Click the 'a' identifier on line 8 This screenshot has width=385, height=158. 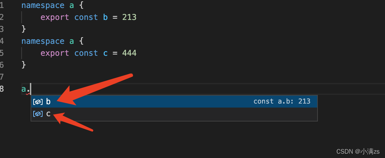[x=24, y=89]
